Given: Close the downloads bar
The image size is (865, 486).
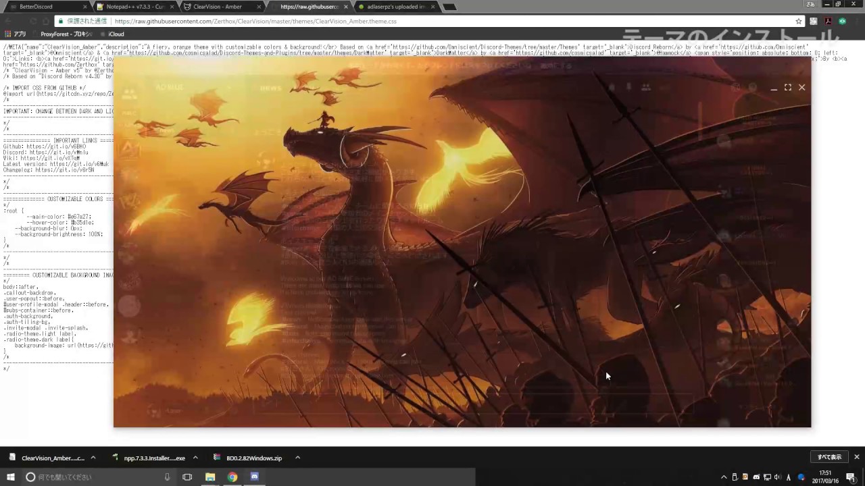Looking at the screenshot, I should (x=856, y=457).
